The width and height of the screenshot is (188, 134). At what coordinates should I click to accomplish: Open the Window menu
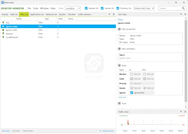pos(44,8)
